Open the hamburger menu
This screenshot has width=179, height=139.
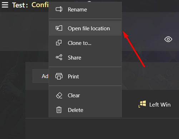tap(5, 5)
